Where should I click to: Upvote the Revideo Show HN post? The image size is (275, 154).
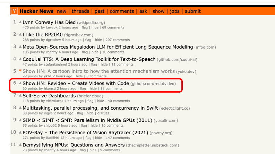[20, 83]
